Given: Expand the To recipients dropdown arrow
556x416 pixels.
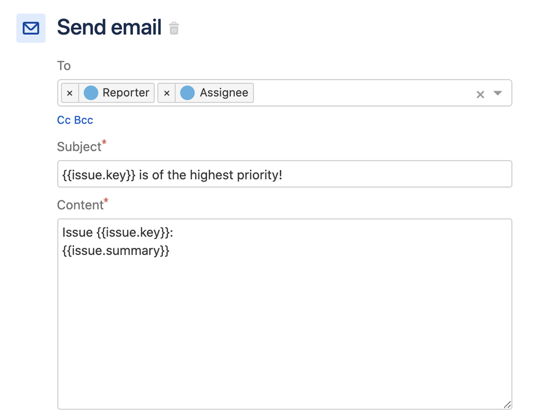Looking at the screenshot, I should 498,94.
